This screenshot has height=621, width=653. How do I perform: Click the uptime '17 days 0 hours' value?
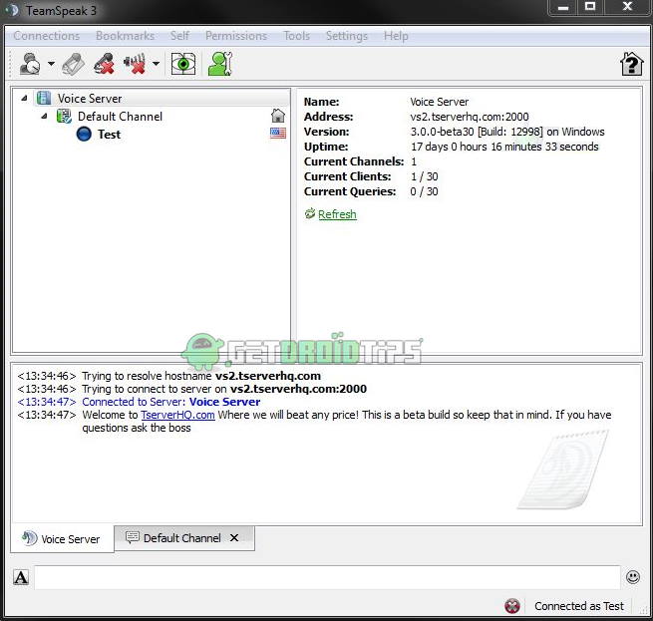pyautogui.click(x=504, y=147)
